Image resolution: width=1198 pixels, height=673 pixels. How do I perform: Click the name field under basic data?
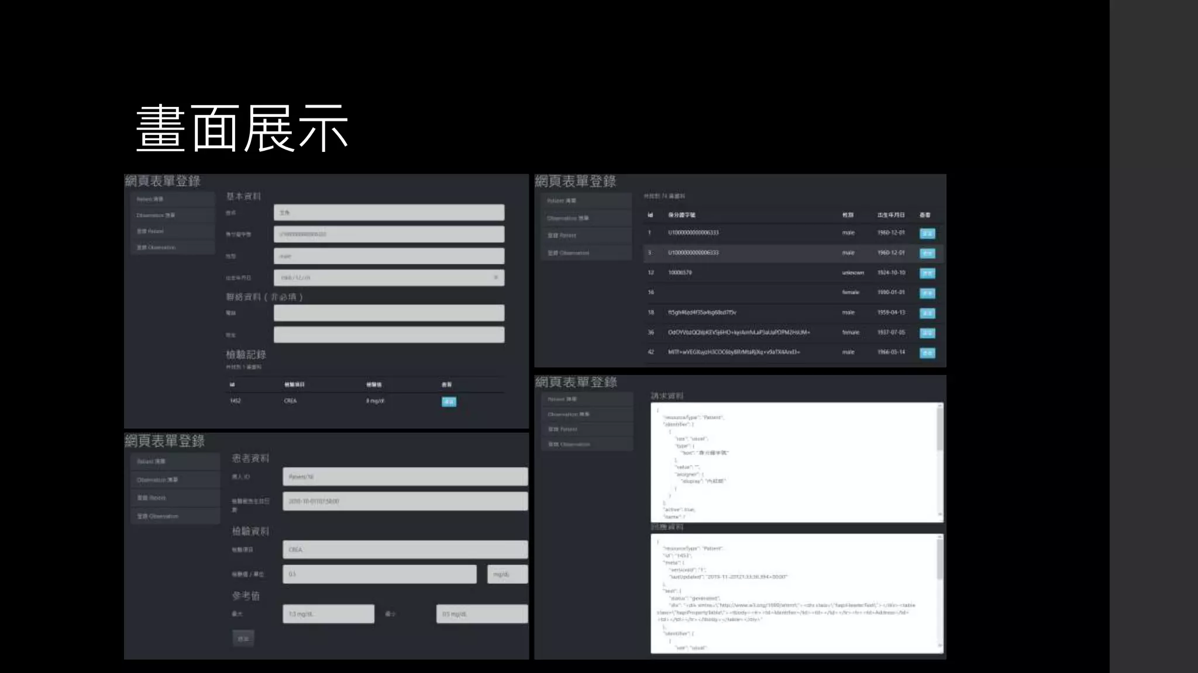point(388,213)
